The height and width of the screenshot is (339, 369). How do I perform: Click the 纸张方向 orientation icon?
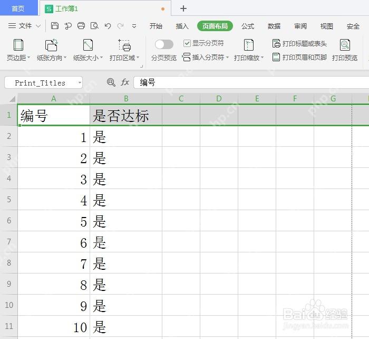51,45
